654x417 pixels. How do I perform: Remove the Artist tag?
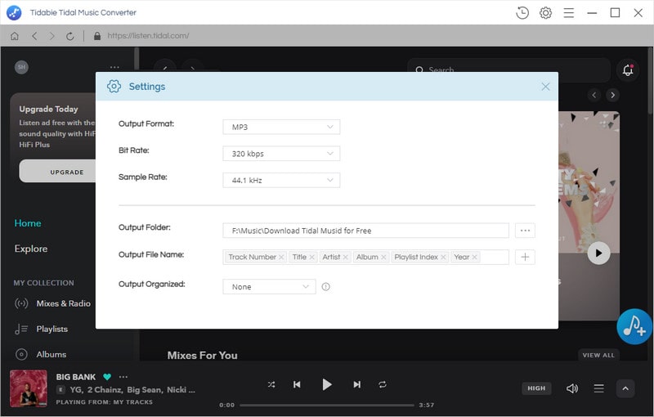[x=345, y=258]
